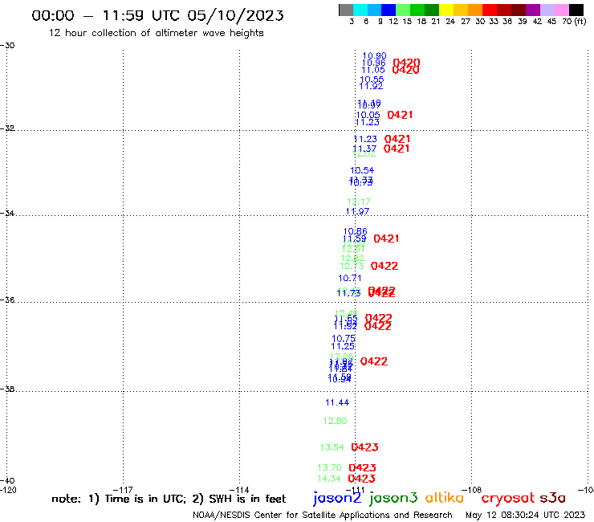Click the altika legend label
594x522 pixels.
[445, 497]
